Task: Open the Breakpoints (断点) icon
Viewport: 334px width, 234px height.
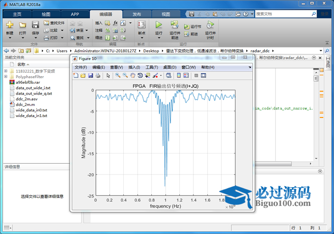Action: coord(142,25)
